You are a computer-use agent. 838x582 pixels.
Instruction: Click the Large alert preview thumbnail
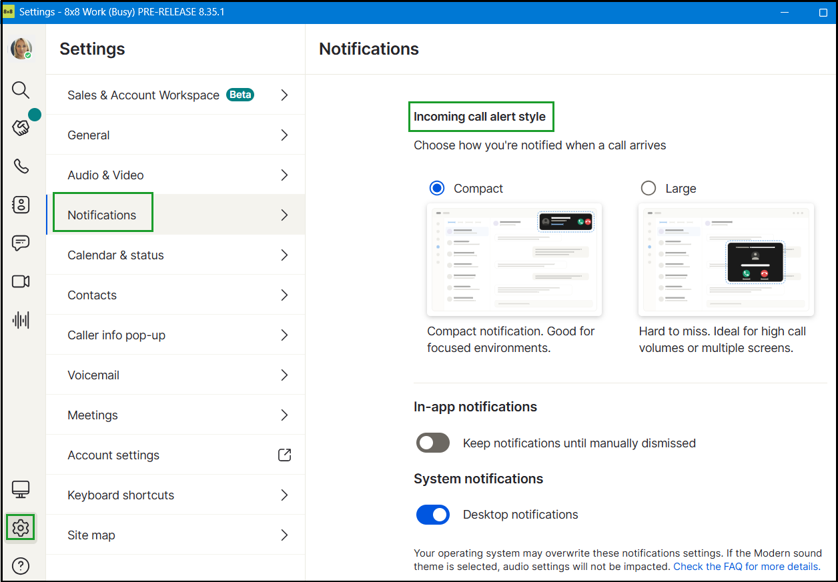click(726, 259)
